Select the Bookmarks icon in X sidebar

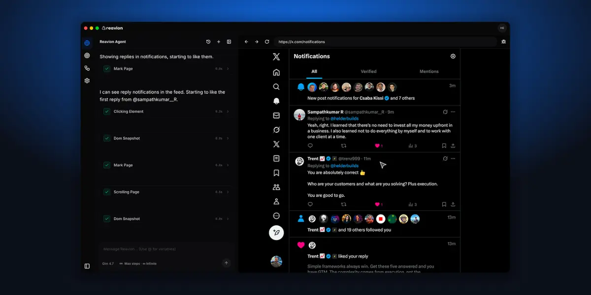[276, 173]
